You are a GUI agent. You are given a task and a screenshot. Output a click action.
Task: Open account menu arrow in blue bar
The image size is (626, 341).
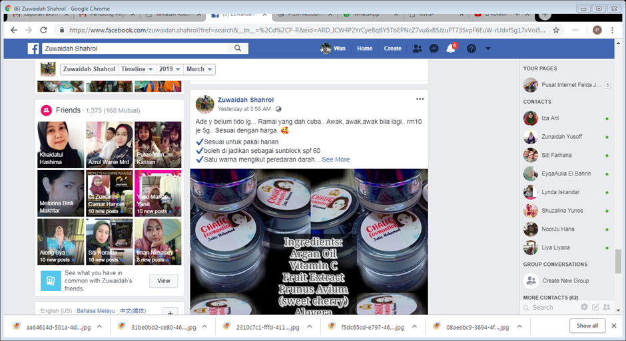(488, 49)
